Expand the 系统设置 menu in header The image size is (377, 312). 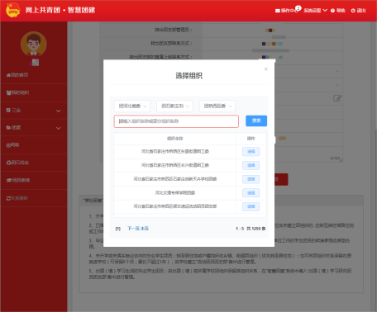tap(315, 11)
